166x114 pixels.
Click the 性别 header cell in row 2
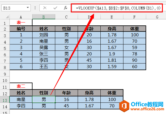(x=66, y=29)
